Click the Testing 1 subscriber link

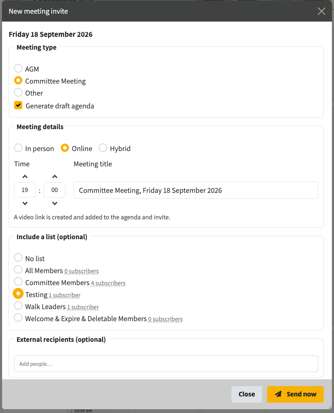(64, 295)
